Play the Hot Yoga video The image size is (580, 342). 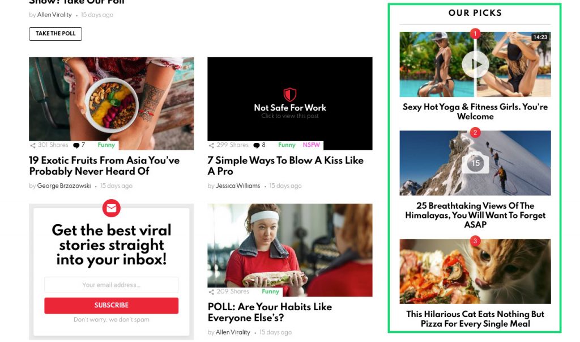(475, 65)
